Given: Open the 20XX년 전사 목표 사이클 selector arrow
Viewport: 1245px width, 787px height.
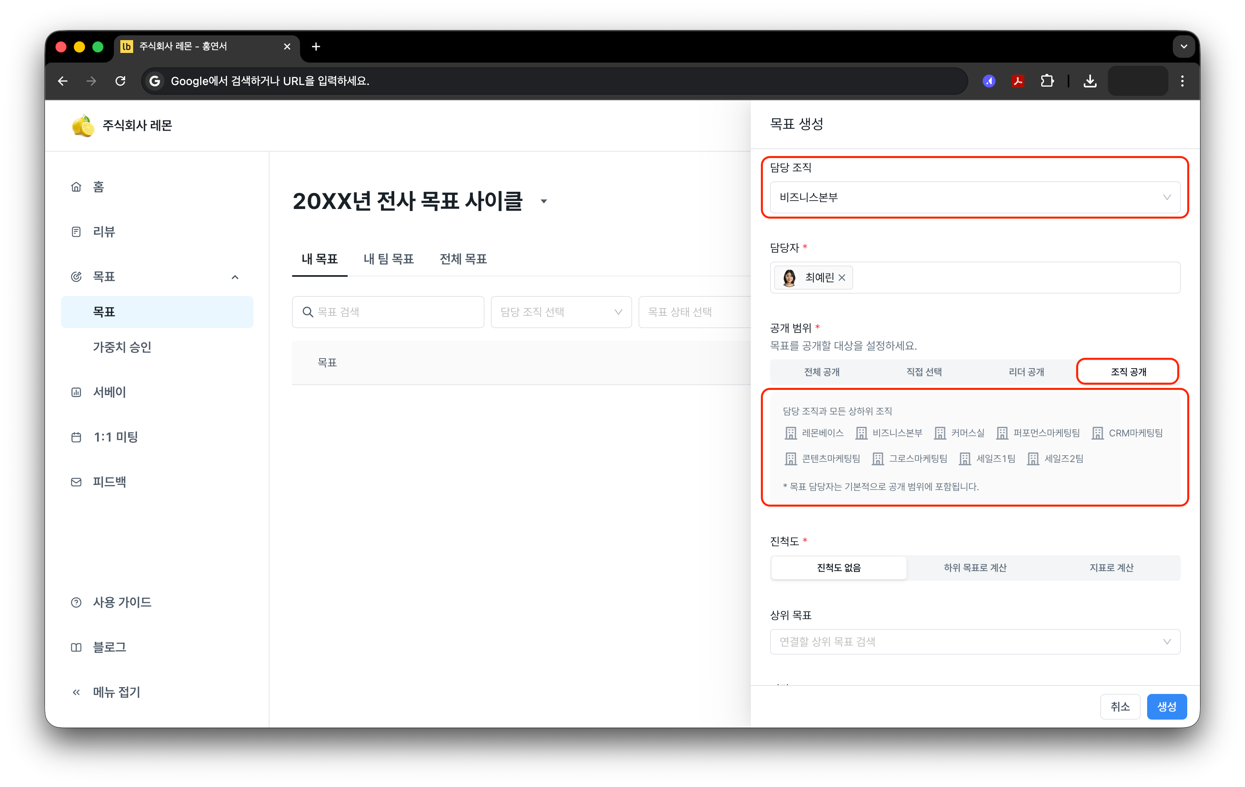Looking at the screenshot, I should pos(544,201).
